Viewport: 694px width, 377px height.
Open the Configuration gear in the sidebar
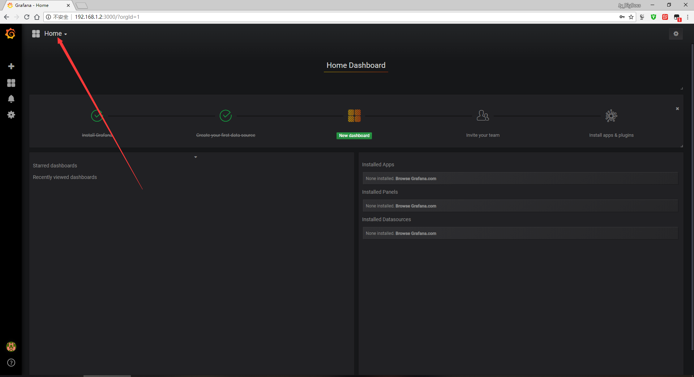(11, 115)
